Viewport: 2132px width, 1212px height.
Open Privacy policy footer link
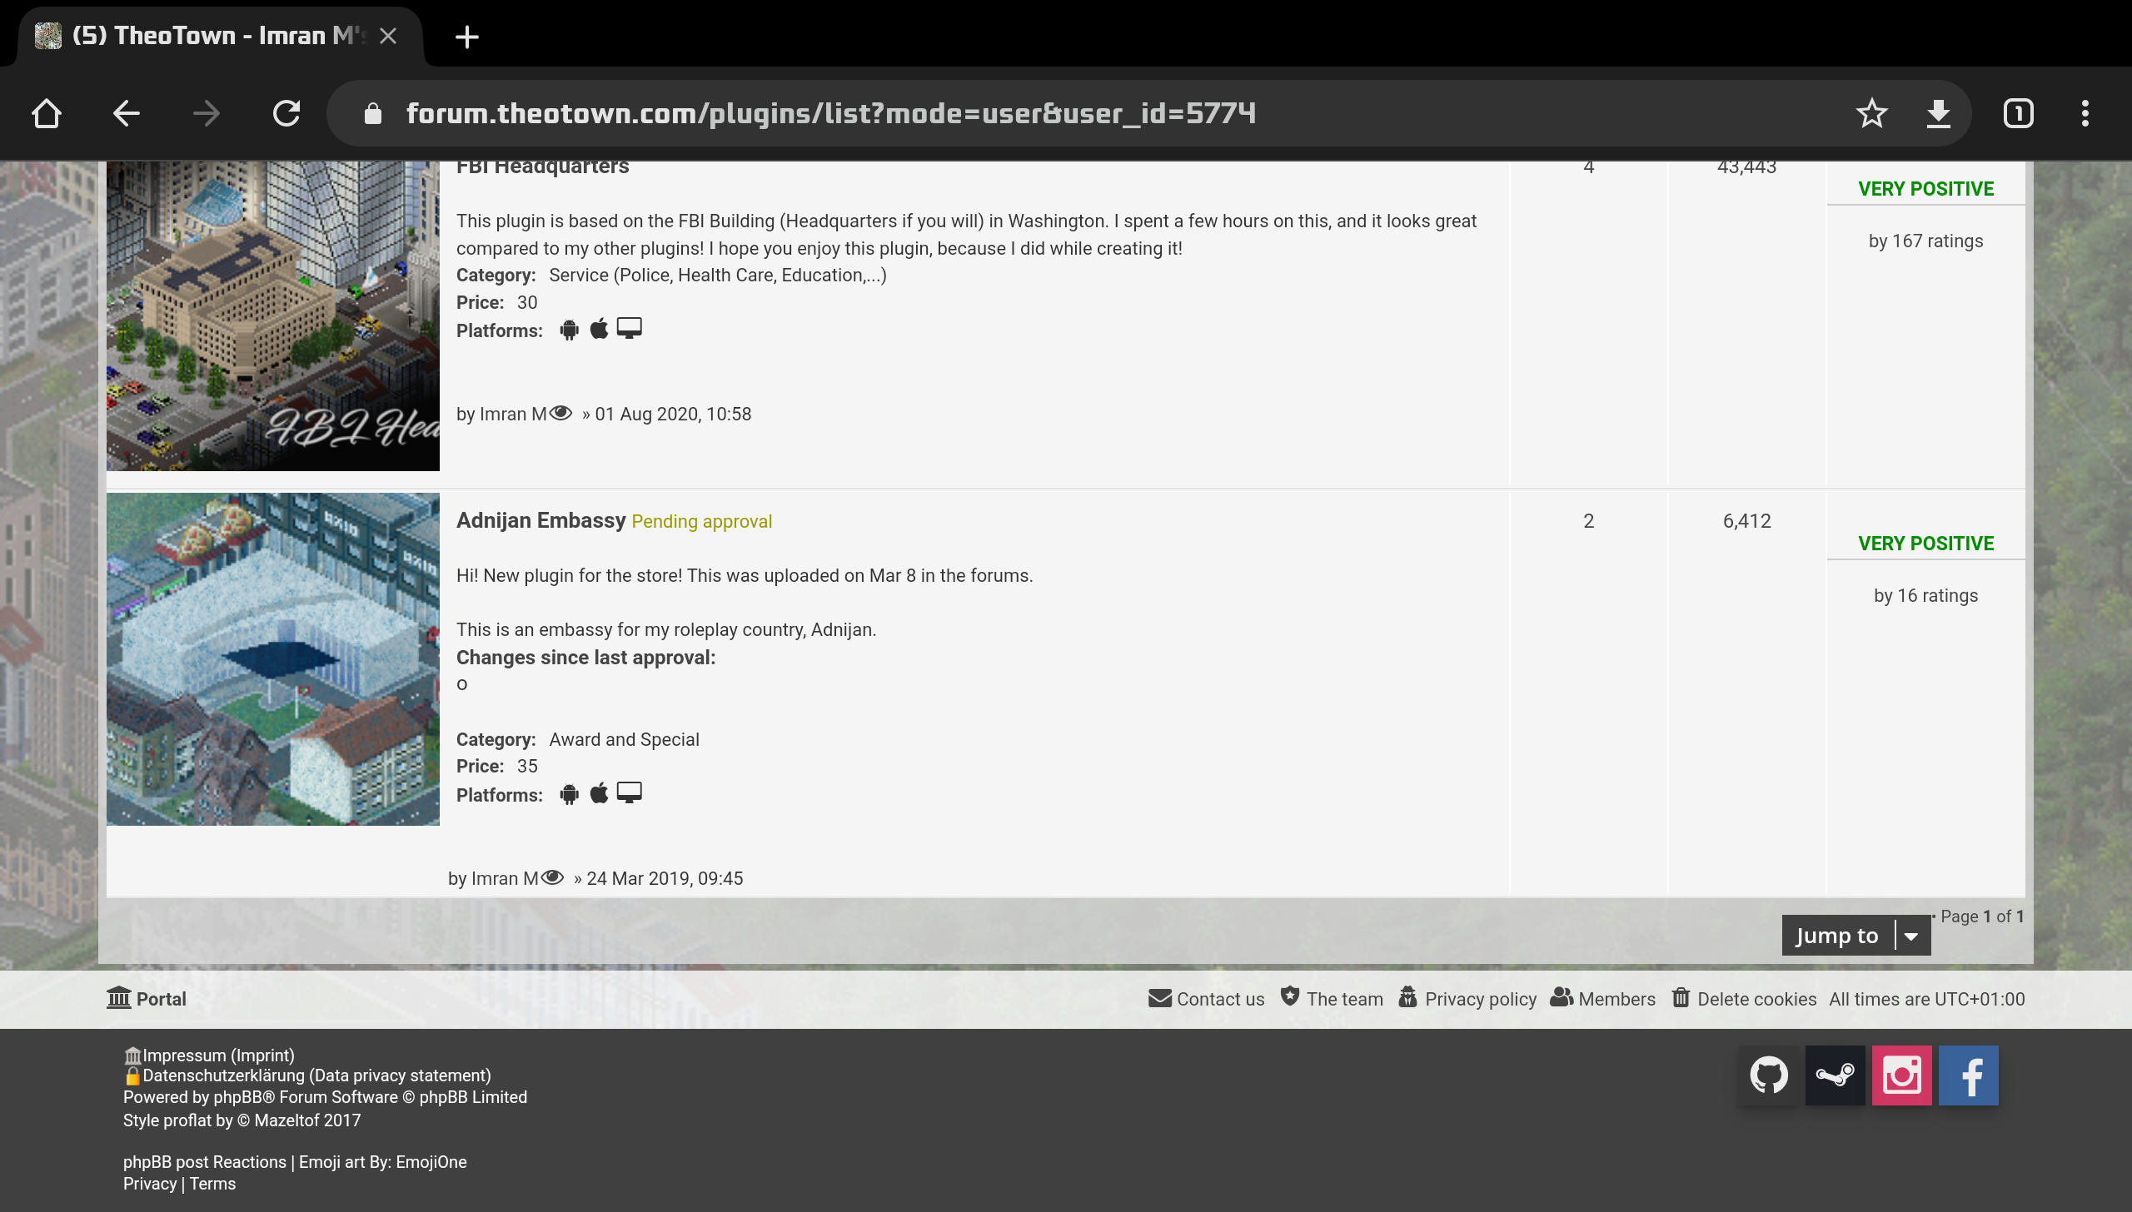tap(1467, 999)
